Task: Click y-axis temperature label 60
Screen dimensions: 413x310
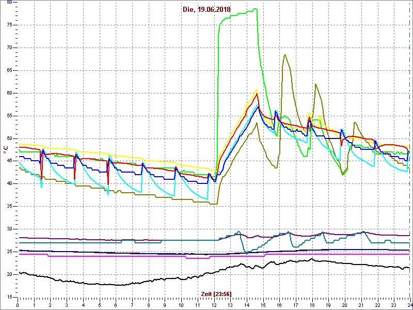Action: click(x=9, y=93)
